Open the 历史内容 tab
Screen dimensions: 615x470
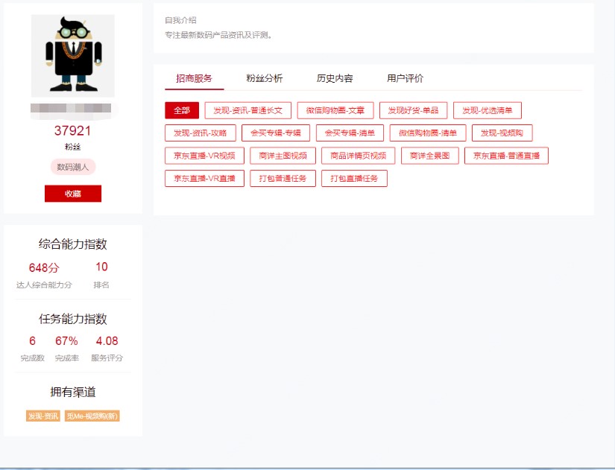[334, 78]
